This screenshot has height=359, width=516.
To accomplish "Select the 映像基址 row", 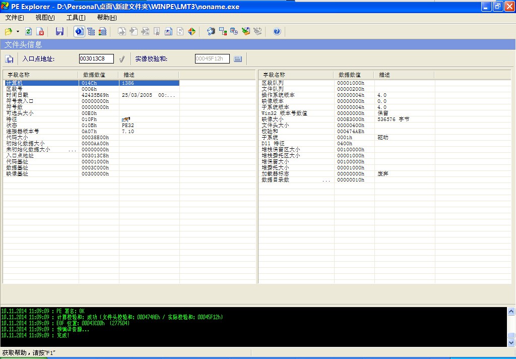I will 92,173.
